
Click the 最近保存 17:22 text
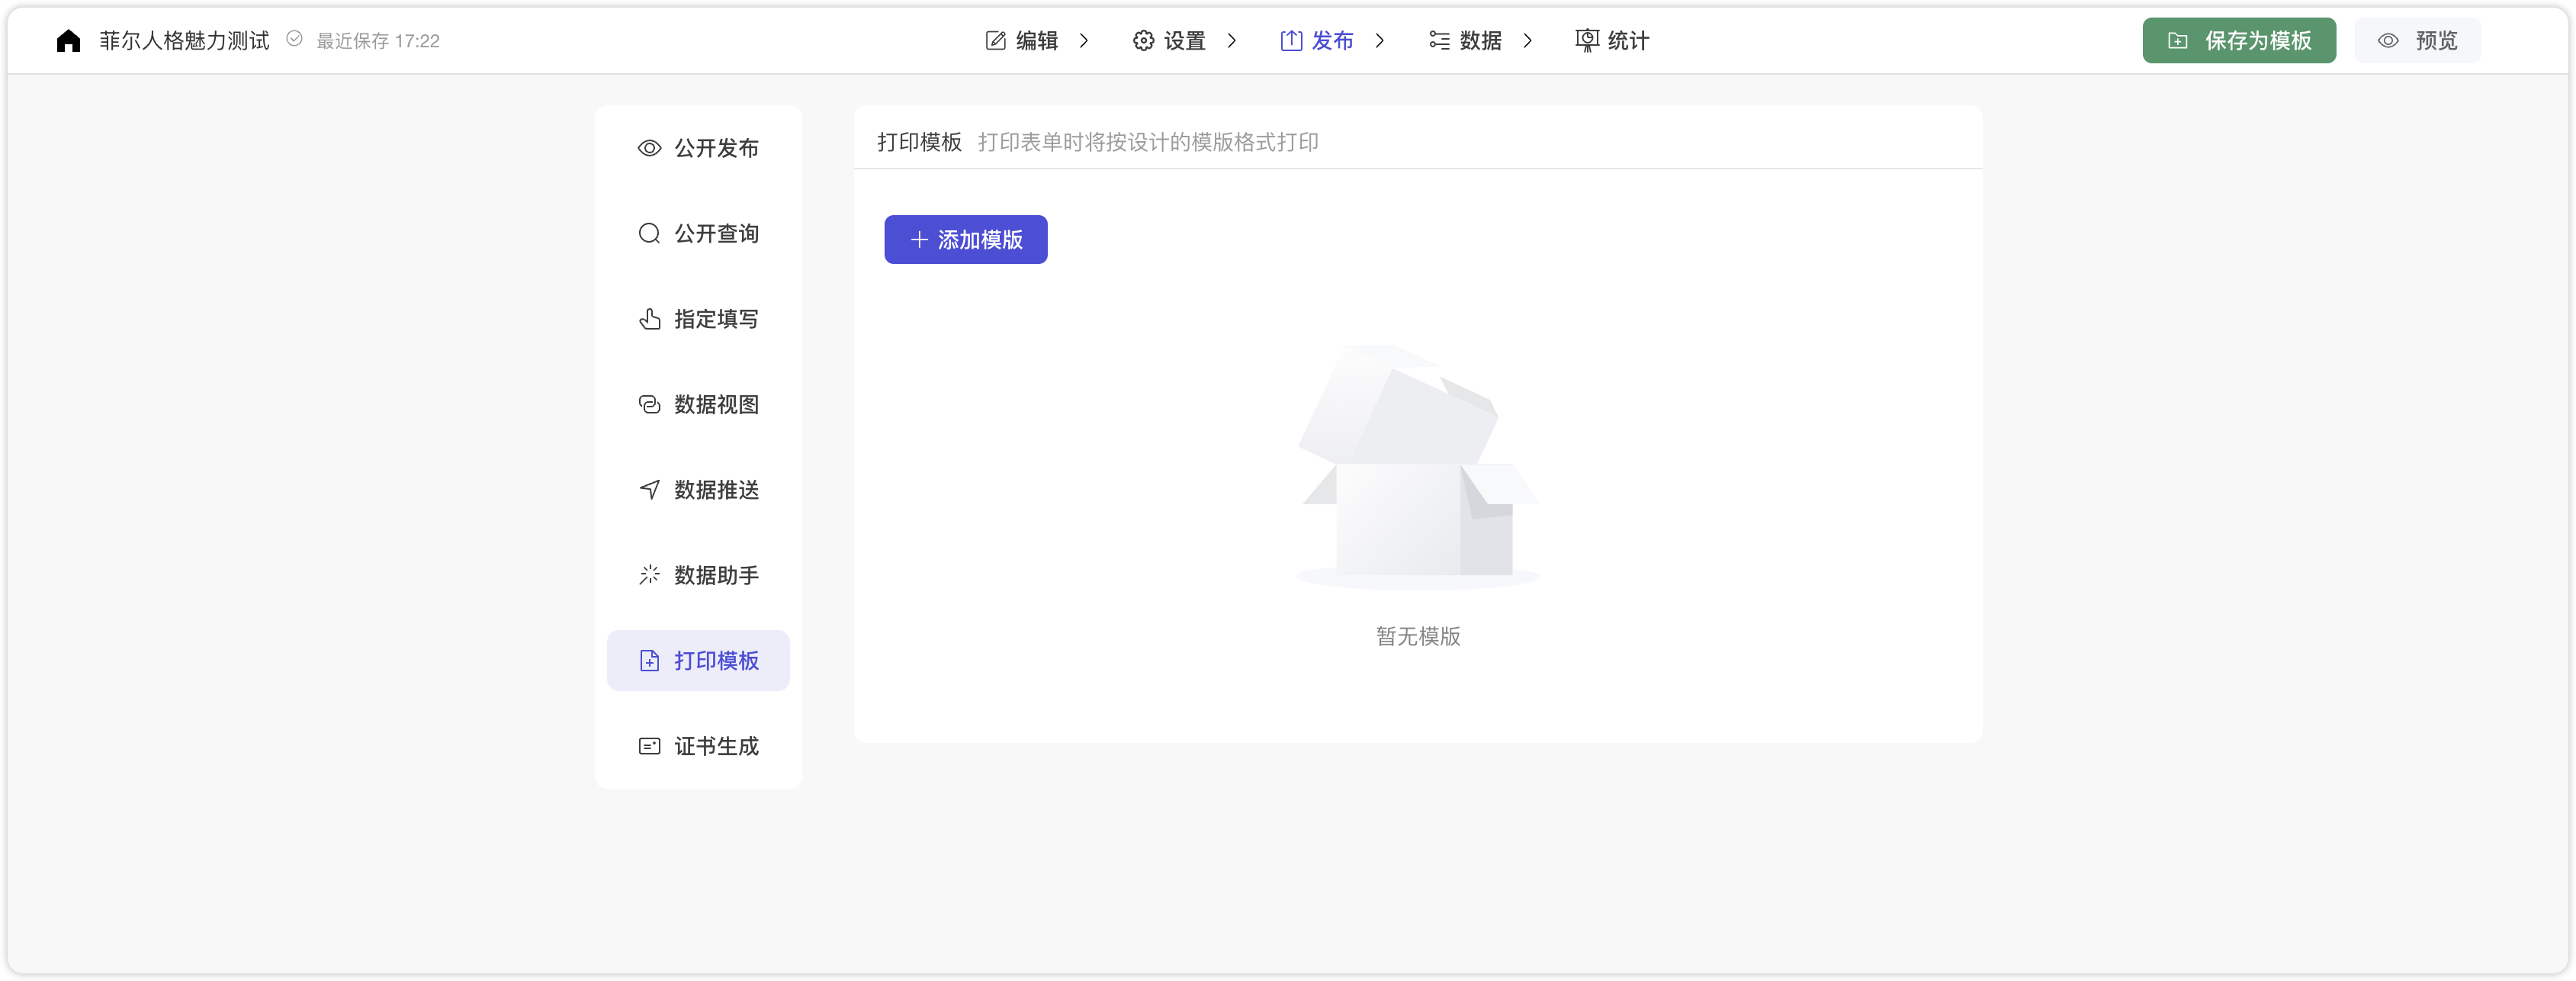click(378, 41)
